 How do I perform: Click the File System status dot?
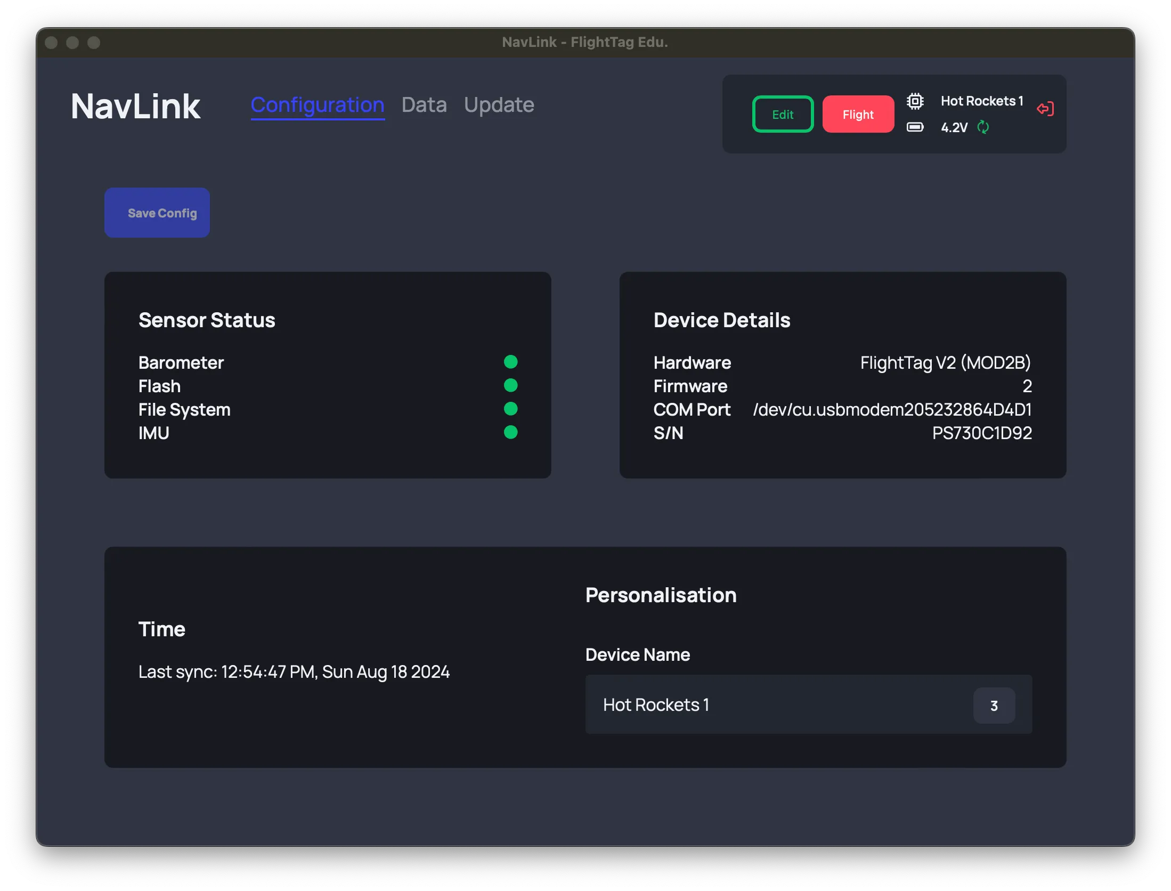tap(510, 409)
